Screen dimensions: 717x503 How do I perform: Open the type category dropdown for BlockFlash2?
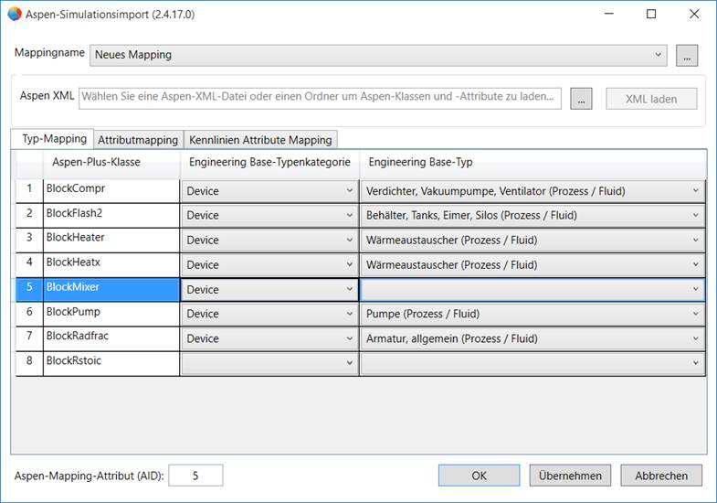(x=269, y=216)
